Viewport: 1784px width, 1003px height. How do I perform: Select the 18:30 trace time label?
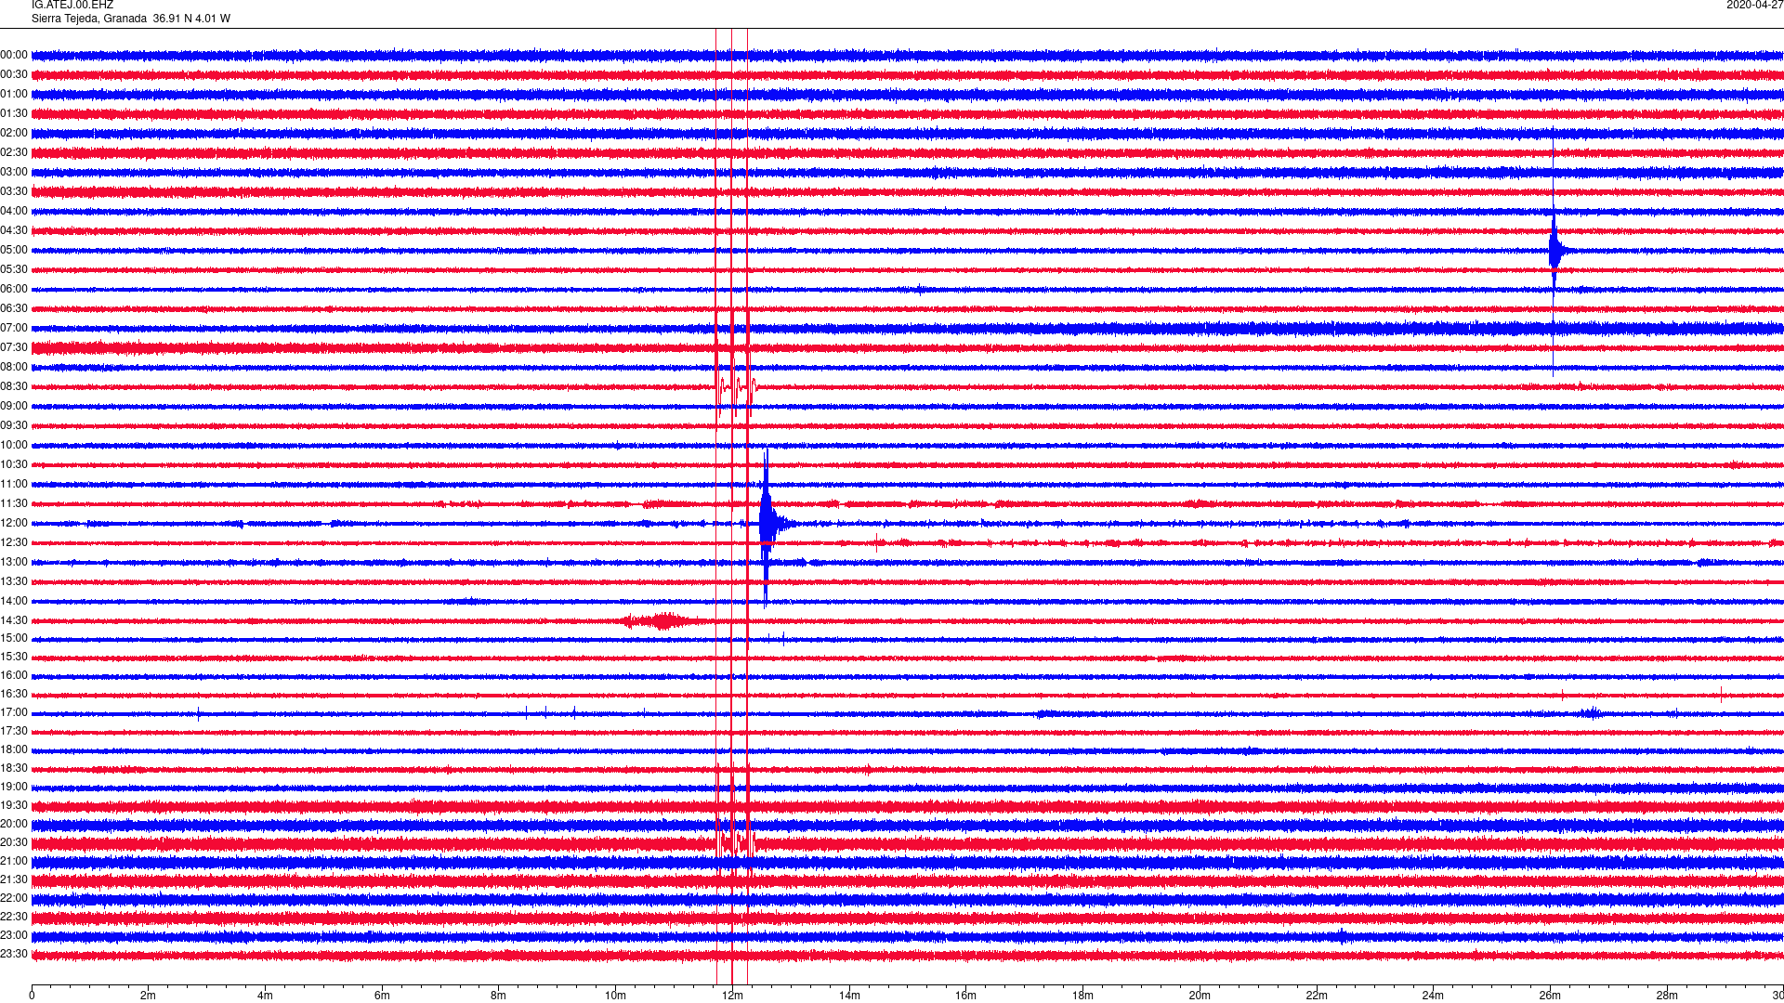[14, 769]
